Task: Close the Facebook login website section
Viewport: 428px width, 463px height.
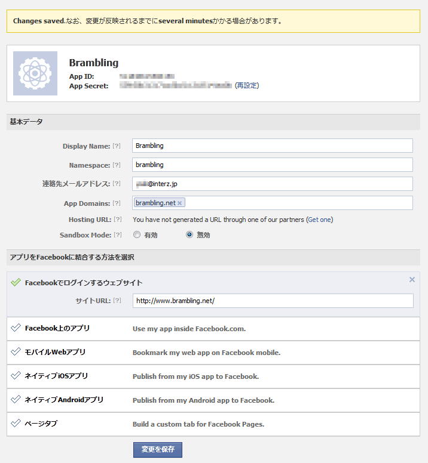Action: tap(412, 279)
